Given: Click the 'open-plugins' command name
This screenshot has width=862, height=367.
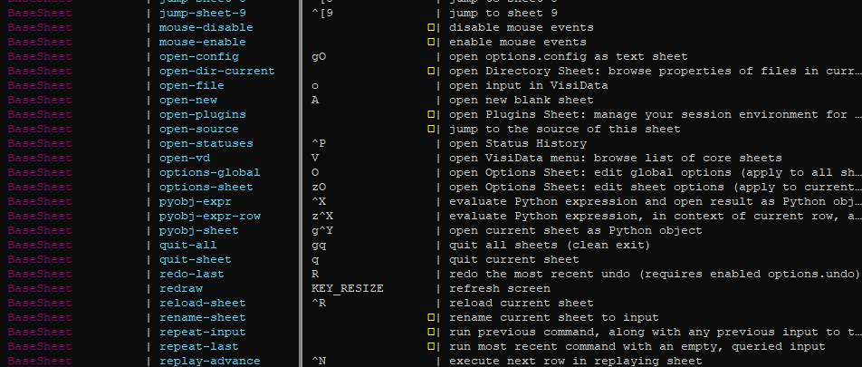Looking at the screenshot, I should point(202,114).
